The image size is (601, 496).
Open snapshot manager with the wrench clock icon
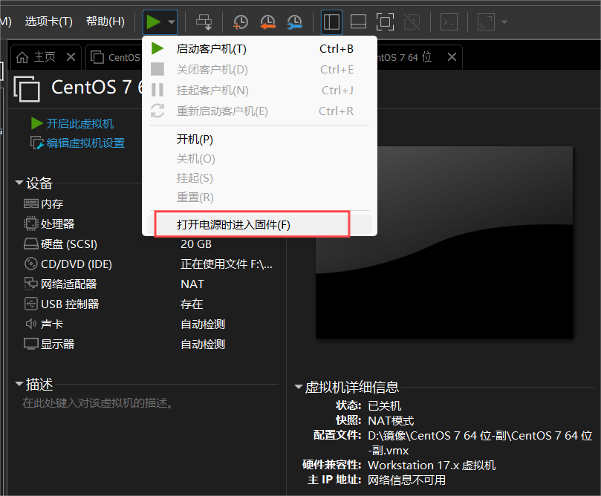(294, 22)
